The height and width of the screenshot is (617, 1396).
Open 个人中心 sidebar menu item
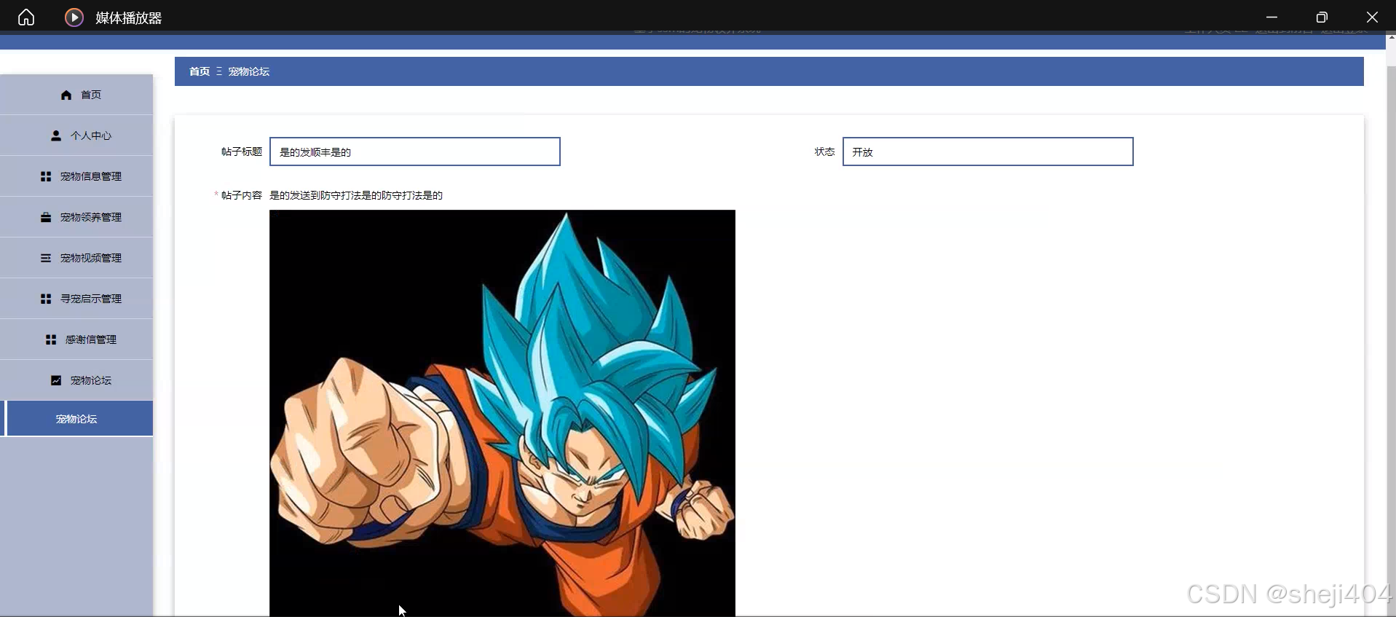pos(76,135)
